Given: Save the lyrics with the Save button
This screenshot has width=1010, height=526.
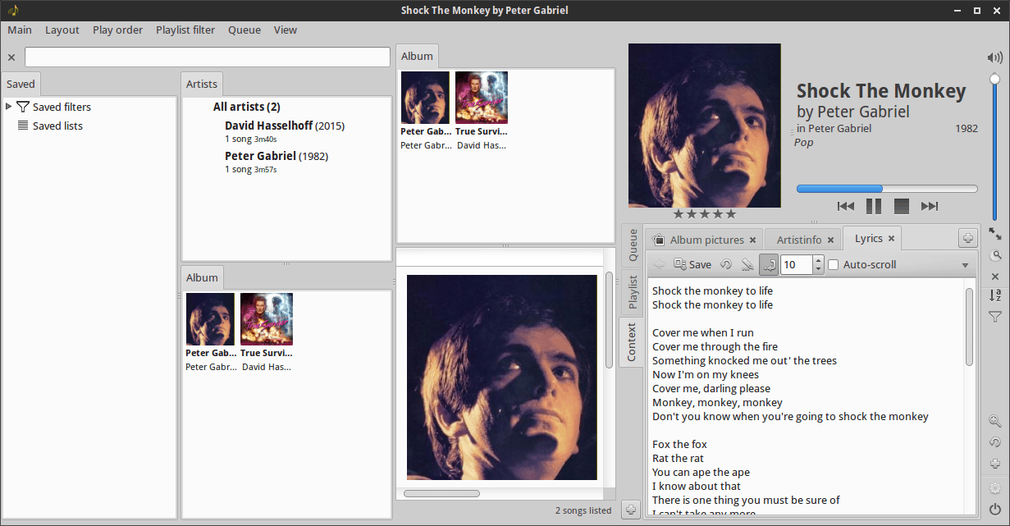Looking at the screenshot, I should (x=692, y=264).
